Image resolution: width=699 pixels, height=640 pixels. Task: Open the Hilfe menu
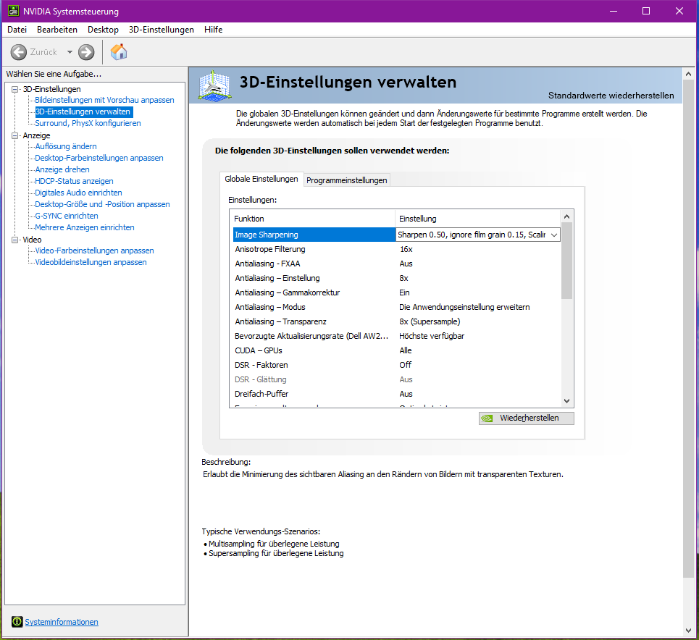click(213, 30)
